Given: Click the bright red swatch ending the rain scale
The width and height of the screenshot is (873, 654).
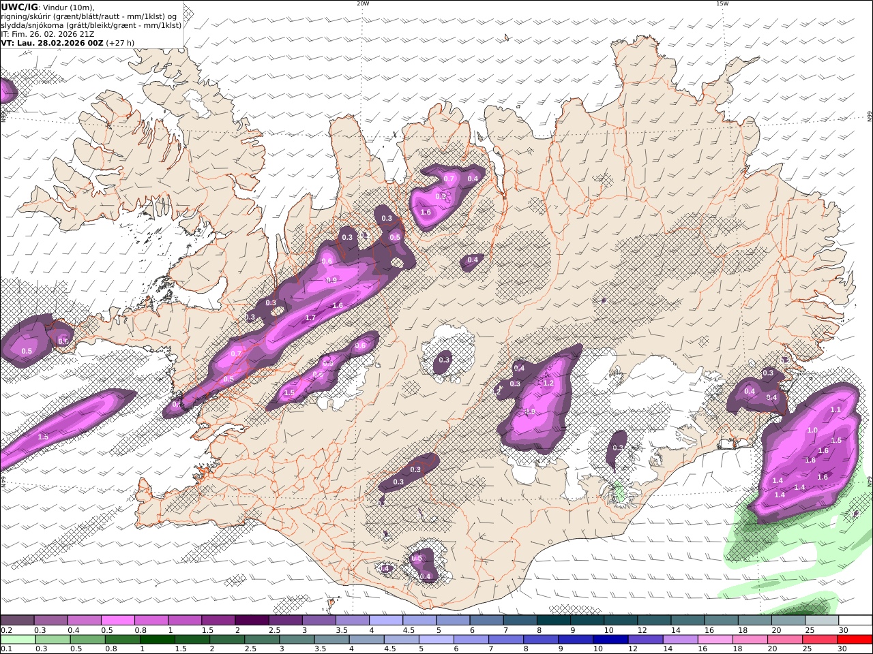Looking at the screenshot, I should (x=854, y=640).
